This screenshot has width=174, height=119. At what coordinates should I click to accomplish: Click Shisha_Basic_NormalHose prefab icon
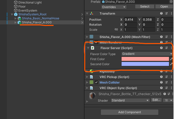[19, 18]
